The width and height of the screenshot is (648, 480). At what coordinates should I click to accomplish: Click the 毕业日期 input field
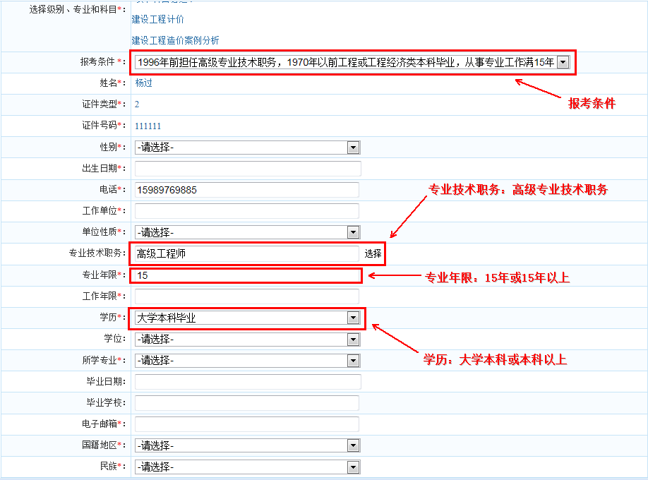point(247,382)
